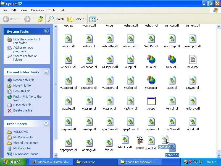Select the wship6.dll file icon
221x166 pixels.
pyautogui.click(x=69, y=39)
